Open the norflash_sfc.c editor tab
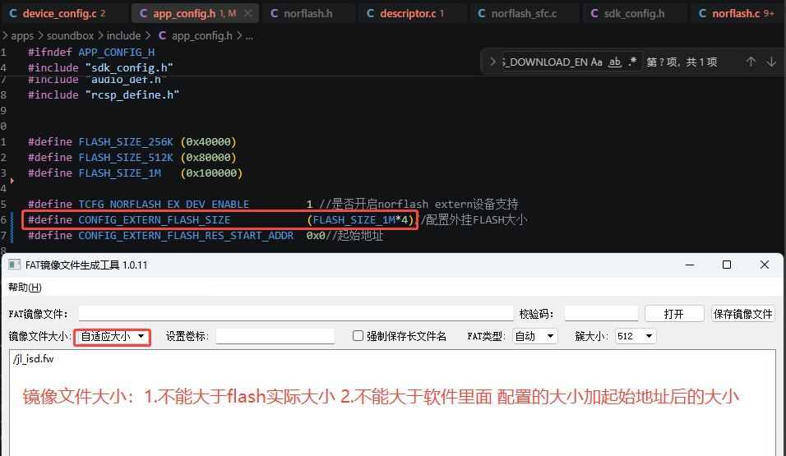786x456 pixels. (x=524, y=13)
